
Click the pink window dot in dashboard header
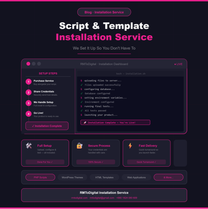click(28, 64)
